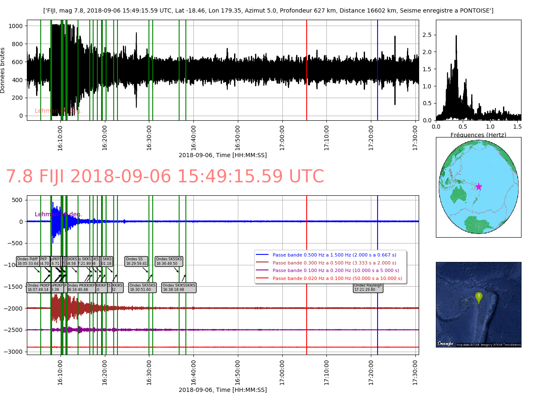Select the Ondes SS 16:29:59.41 label
The image size is (537, 394).
tap(136, 262)
